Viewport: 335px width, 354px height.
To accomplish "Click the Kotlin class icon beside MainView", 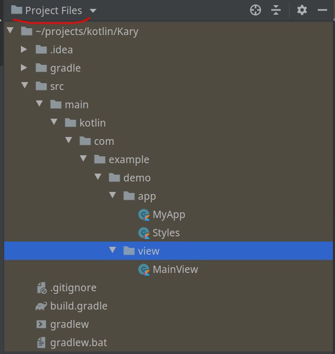I will tap(144, 270).
